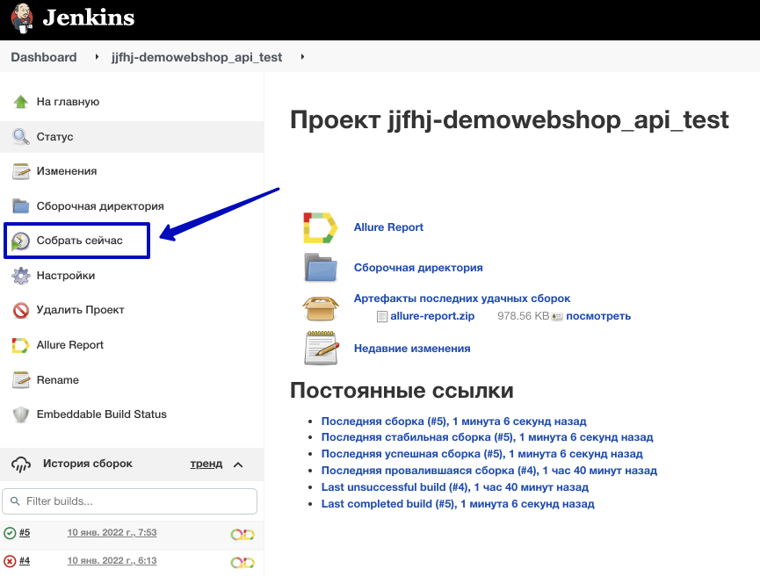Click the large Allure Report logo icon
760x576 pixels.
[321, 227]
